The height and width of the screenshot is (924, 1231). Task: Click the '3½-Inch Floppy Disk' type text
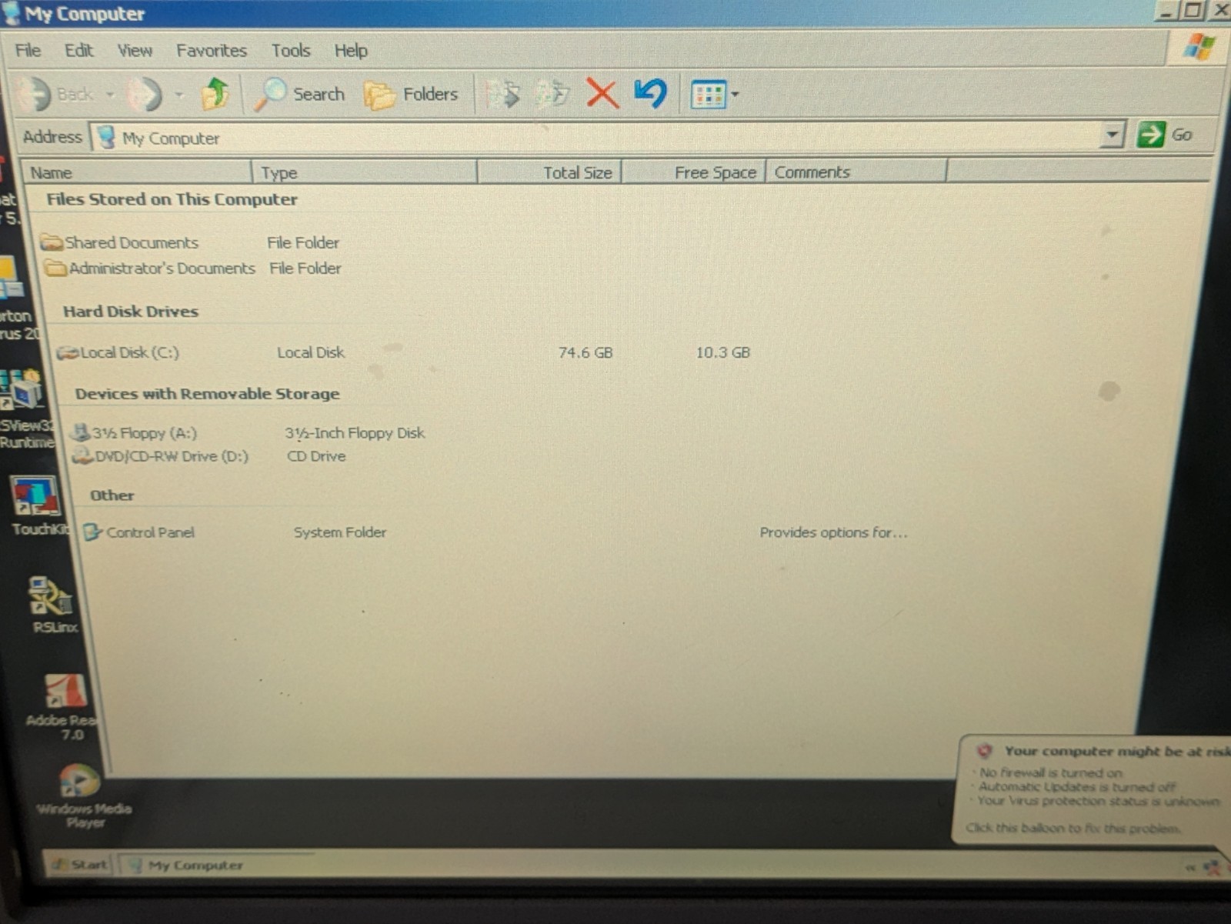click(x=355, y=433)
